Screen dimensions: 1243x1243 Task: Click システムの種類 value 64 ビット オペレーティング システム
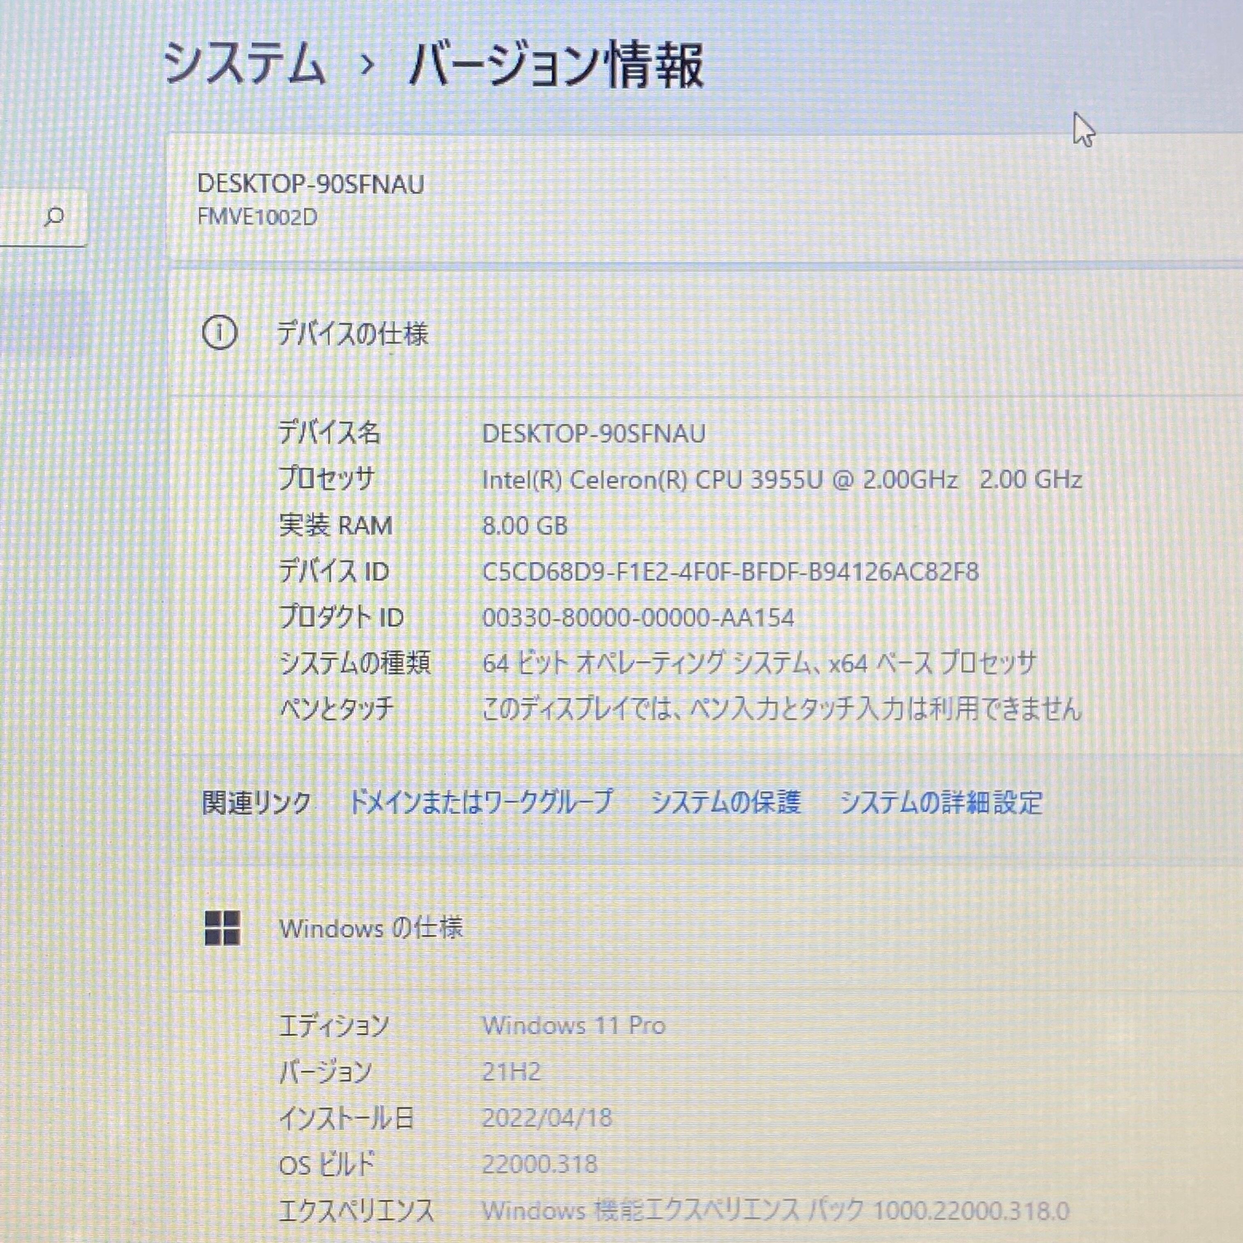(x=759, y=663)
